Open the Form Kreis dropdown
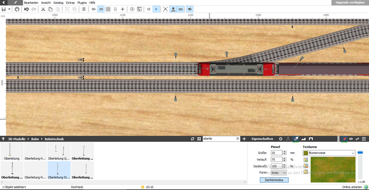 (x=279, y=173)
